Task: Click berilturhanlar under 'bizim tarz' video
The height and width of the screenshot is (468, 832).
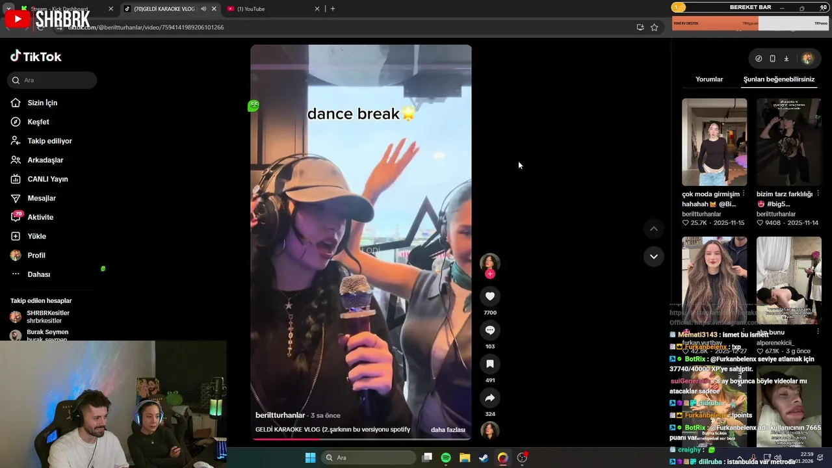Action: coord(776,214)
